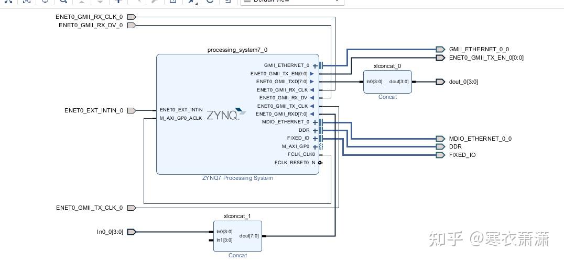Expand the MDIO_ETHERNET_0 interface pin
This screenshot has width=564, height=262.
tap(315, 122)
